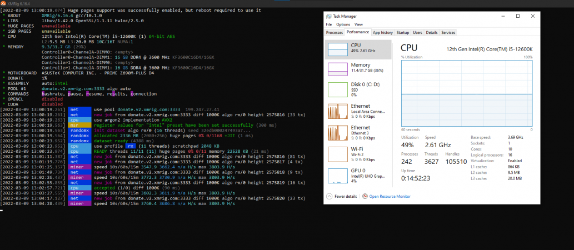574x250 pixels.
Task: Switch to the Processes tab
Action: tap(334, 33)
